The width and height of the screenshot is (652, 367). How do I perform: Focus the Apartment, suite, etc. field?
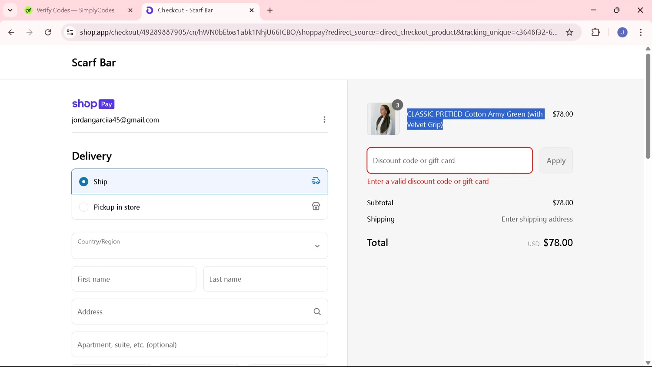(200, 345)
